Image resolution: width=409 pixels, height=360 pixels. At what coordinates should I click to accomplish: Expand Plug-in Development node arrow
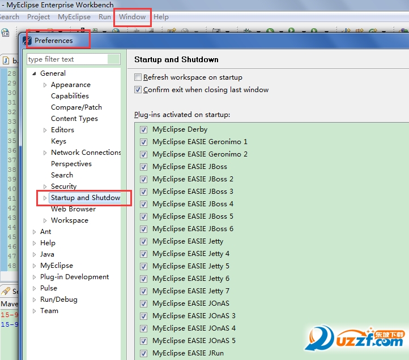pyautogui.click(x=34, y=277)
